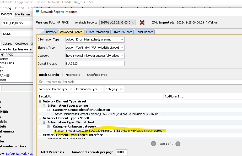Click the red X delete report icon
The image size is (242, 156).
(142, 23)
